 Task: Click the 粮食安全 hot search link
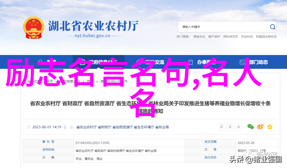[x=199, y=37]
